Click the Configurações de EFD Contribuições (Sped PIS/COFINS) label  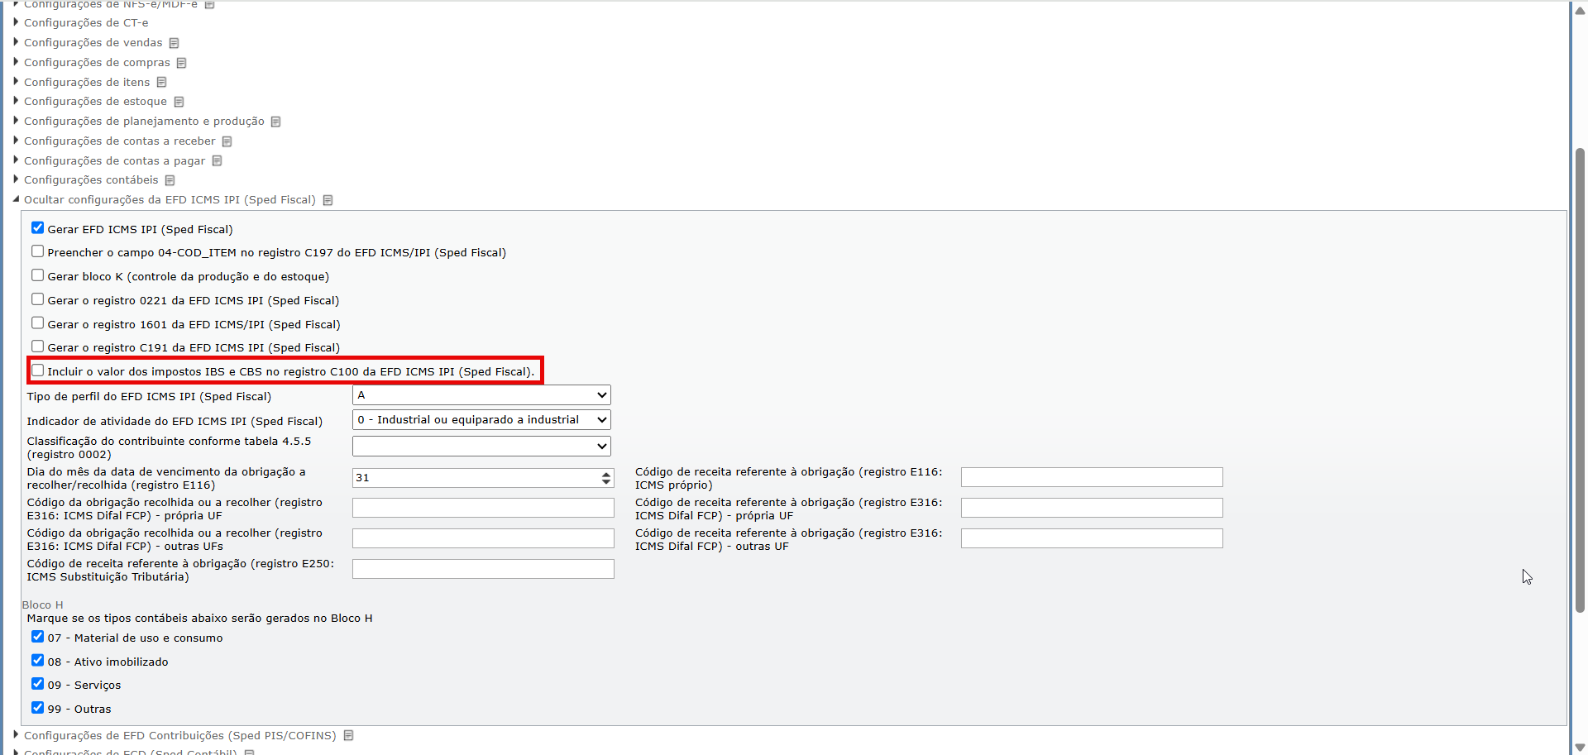tap(180, 736)
